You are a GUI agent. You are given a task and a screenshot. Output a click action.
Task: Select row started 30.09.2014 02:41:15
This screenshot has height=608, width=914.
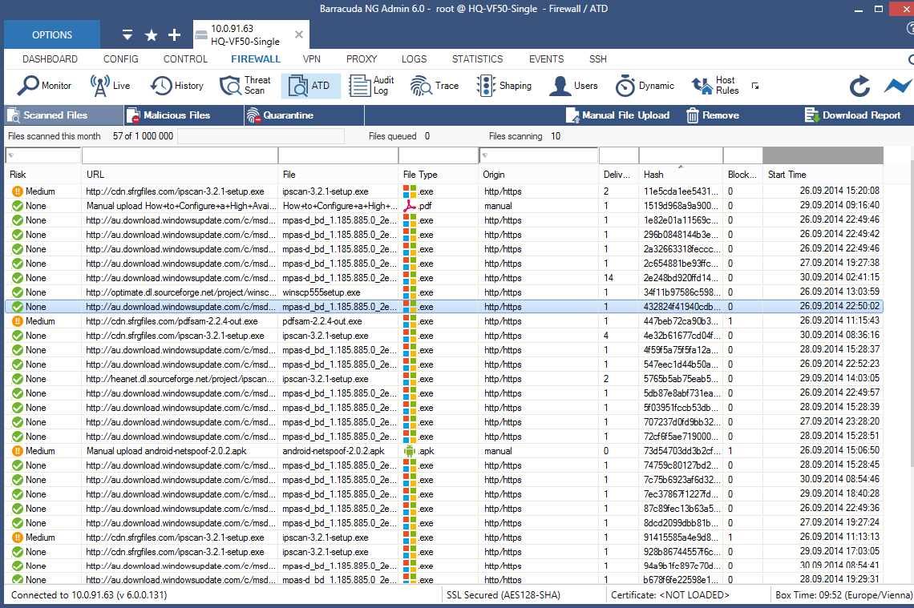(443, 279)
